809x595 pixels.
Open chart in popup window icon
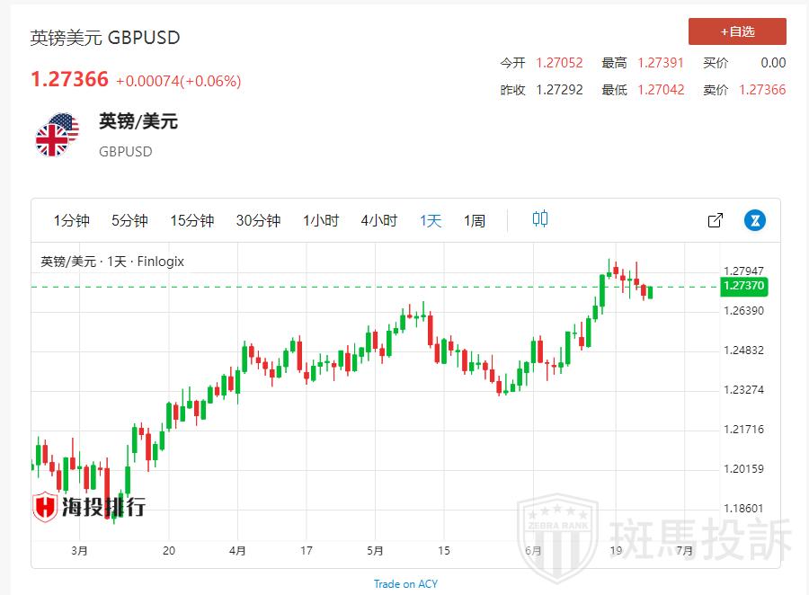click(x=716, y=220)
